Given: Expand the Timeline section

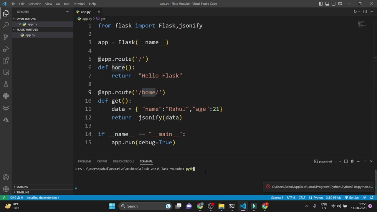Looking at the screenshot, I should (x=42, y=192).
